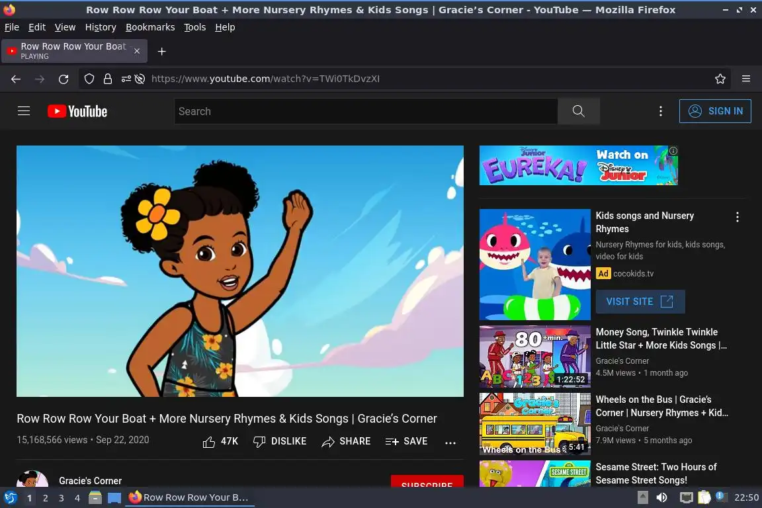Open more actions ellipsis under video
This screenshot has height=508, width=762.
(x=450, y=443)
